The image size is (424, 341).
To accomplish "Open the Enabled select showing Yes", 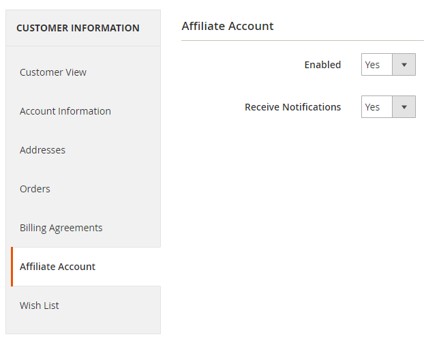I will pos(377,65).
